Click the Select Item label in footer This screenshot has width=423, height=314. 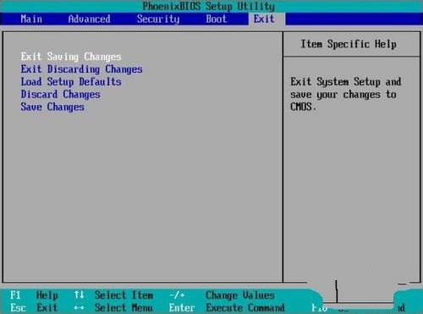(x=124, y=295)
